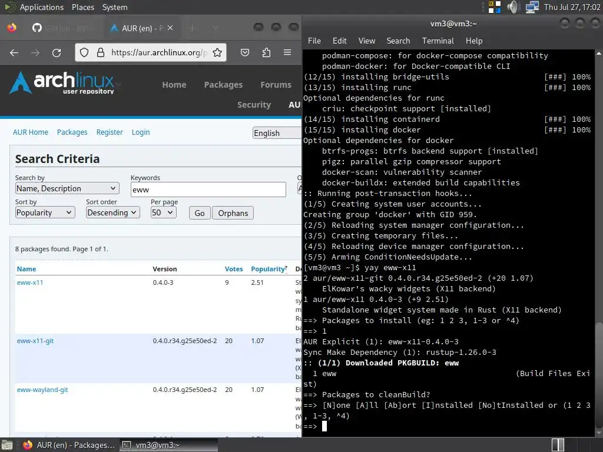Image resolution: width=603 pixels, height=452 pixels.
Task: Open the English language dropdown
Action: click(277, 133)
